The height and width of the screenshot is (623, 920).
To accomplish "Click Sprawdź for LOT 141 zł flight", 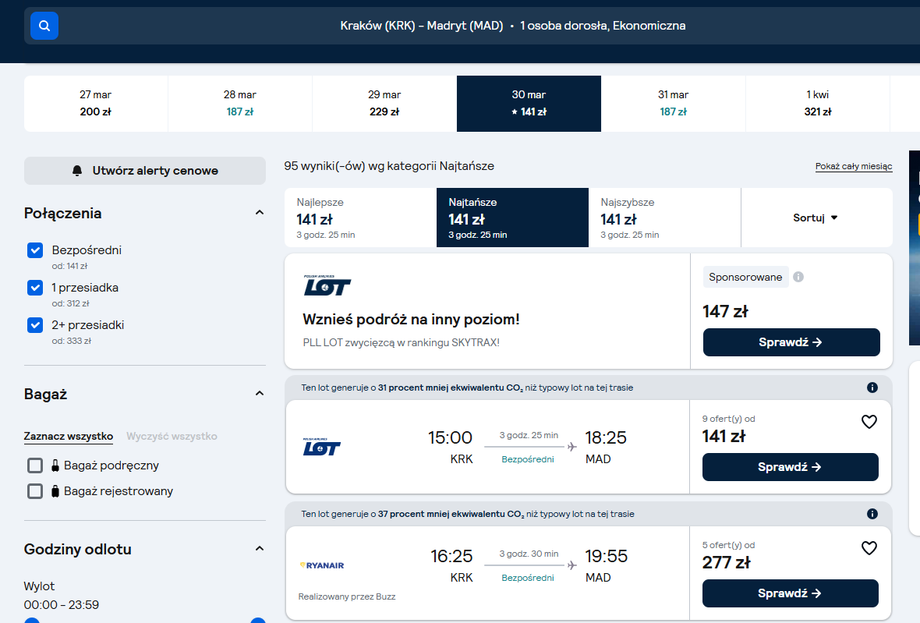I will (790, 467).
